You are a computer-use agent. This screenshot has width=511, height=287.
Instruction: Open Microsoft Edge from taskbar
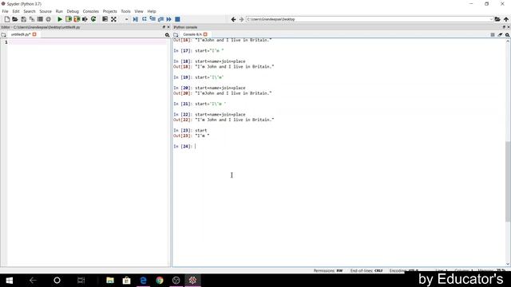point(143,280)
